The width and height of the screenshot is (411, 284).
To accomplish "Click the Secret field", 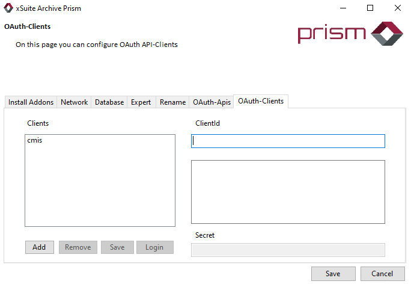I will pyautogui.click(x=288, y=250).
